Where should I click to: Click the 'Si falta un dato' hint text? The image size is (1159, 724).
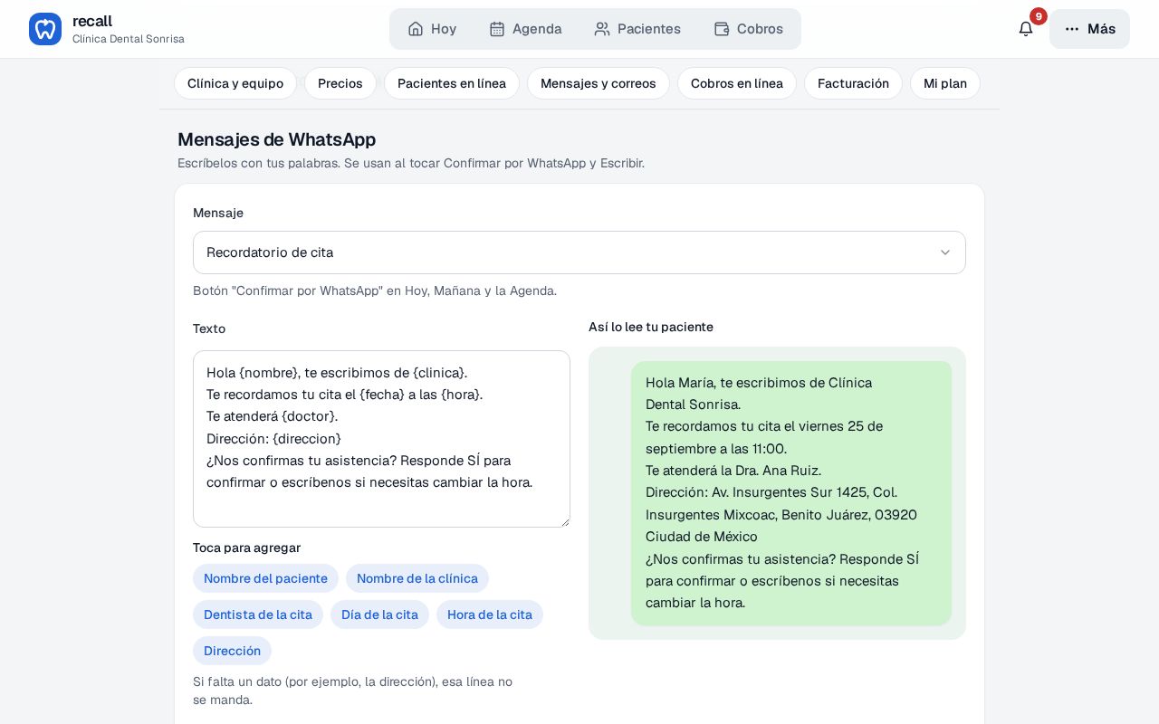coord(353,691)
